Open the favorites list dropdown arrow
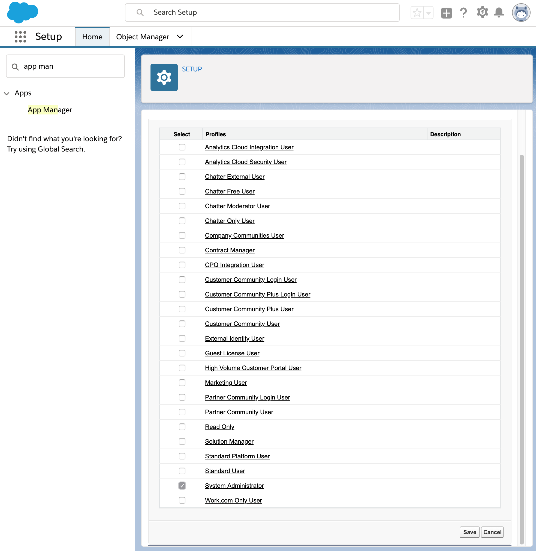536x551 pixels. pos(429,13)
